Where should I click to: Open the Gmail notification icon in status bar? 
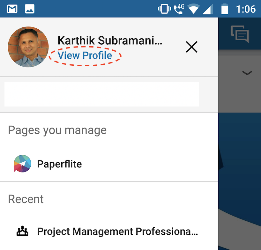(12, 9)
